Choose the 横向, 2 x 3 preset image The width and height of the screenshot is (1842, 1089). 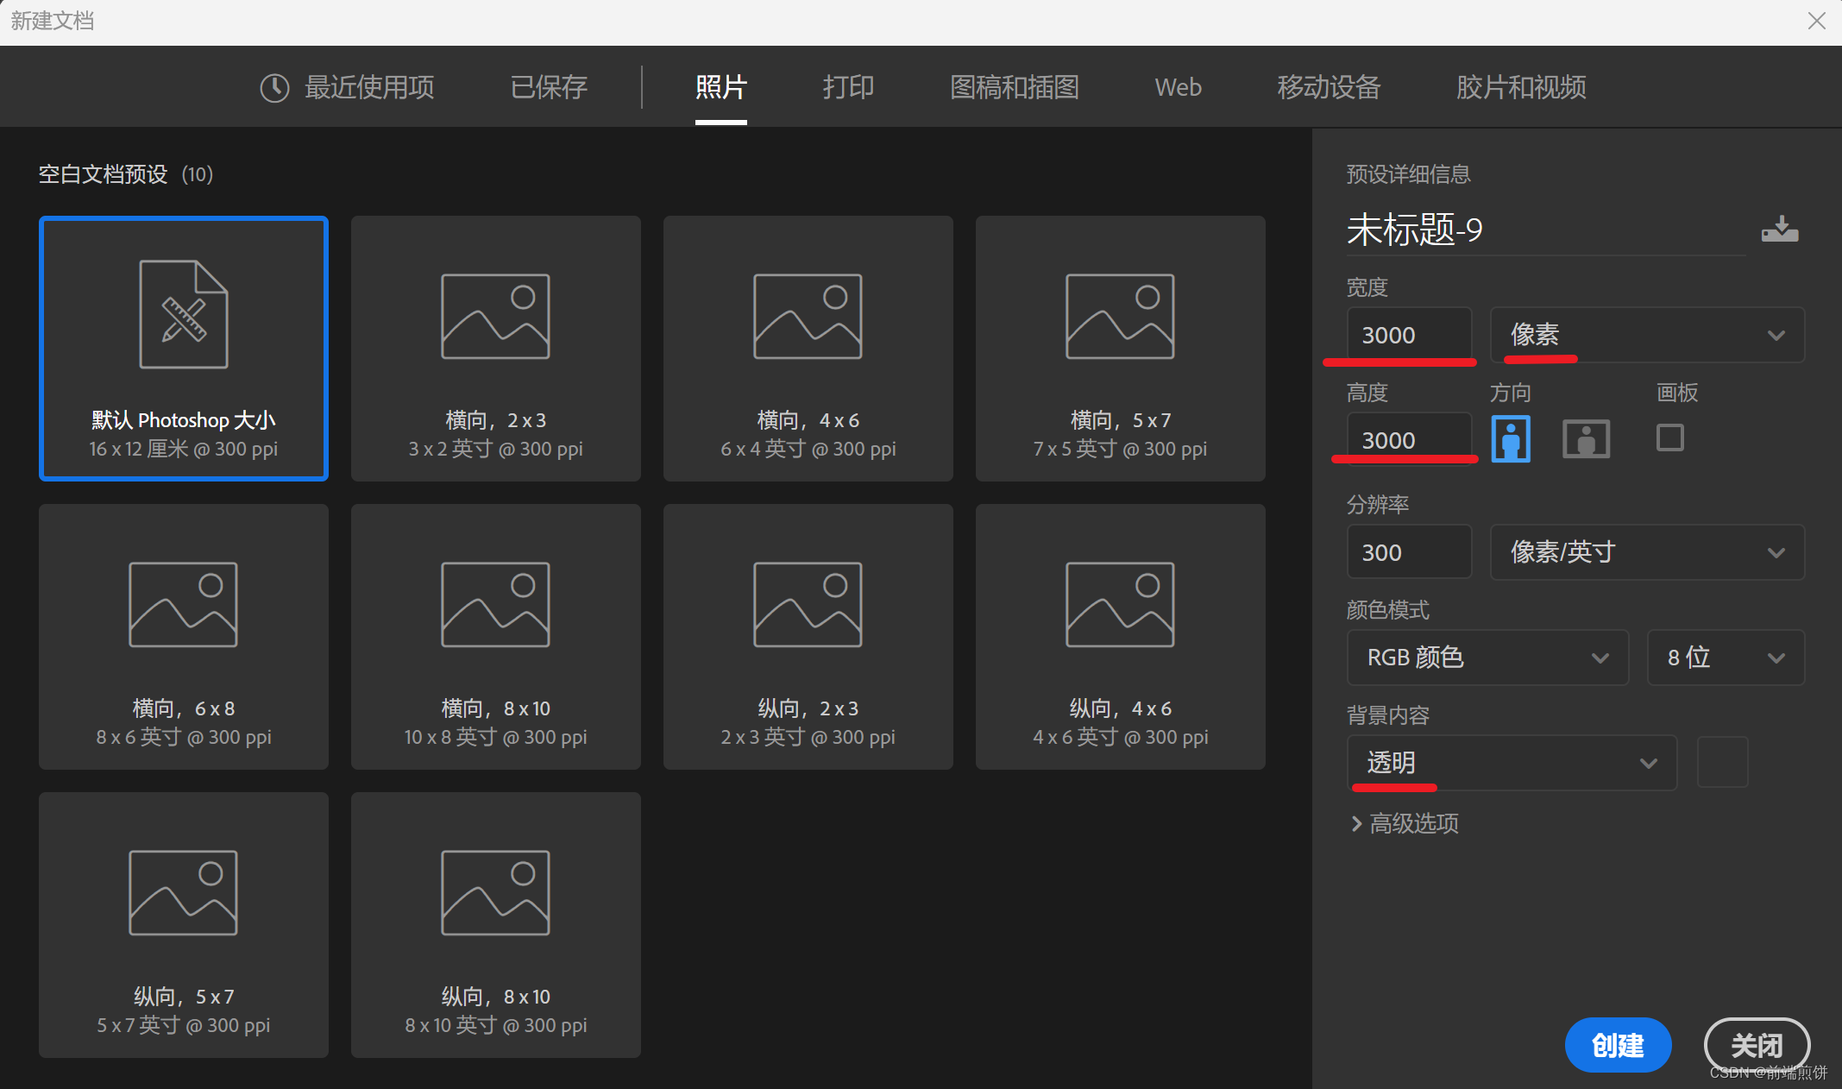point(495,317)
